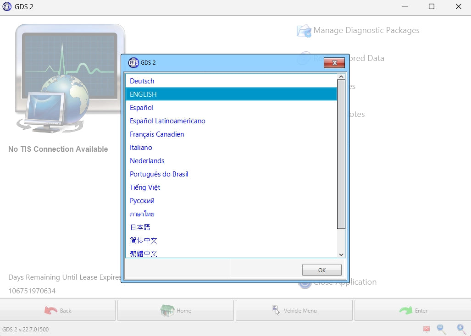
Task: Click the zoom in magnifier icon
Action: (x=461, y=329)
